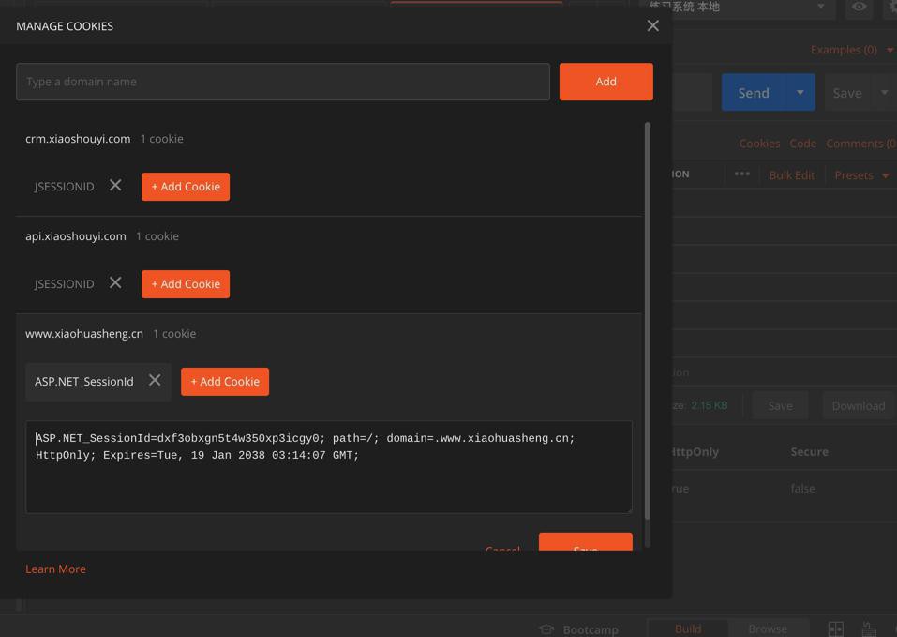Click the Add domain button
The width and height of the screenshot is (897, 637).
coord(605,82)
